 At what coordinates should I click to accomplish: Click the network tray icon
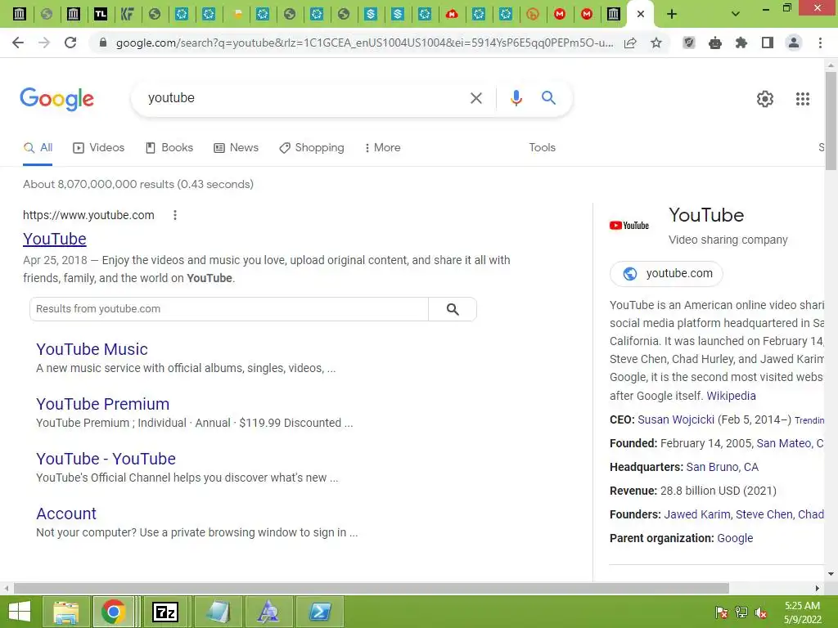(741, 612)
